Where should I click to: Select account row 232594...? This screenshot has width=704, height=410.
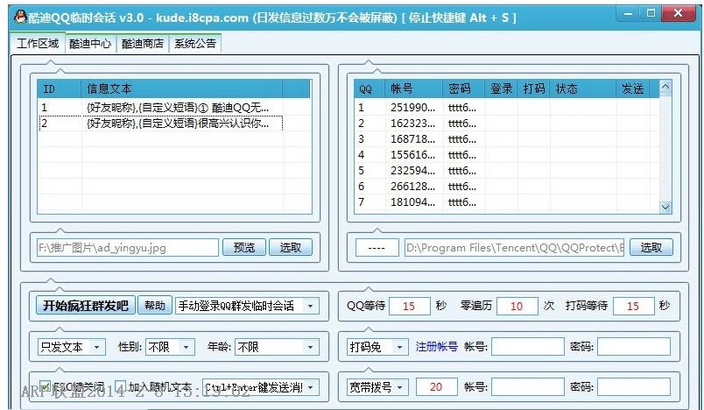pos(506,171)
